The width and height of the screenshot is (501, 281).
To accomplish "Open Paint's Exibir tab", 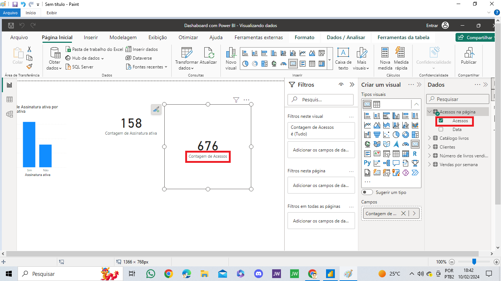I will (x=52, y=13).
